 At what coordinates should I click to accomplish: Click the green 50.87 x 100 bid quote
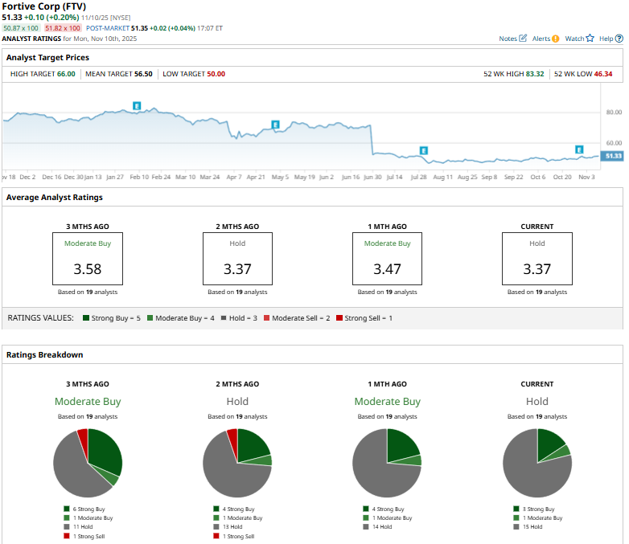[21, 28]
